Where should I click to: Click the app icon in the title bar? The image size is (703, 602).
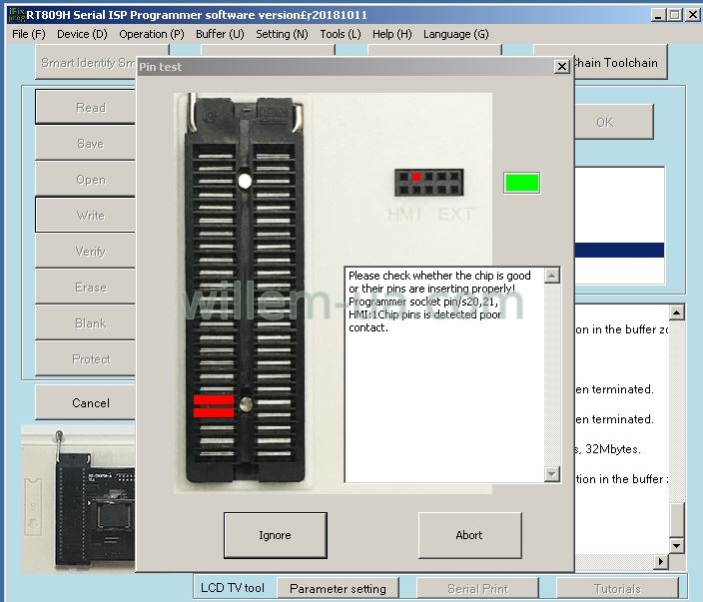click(16, 15)
